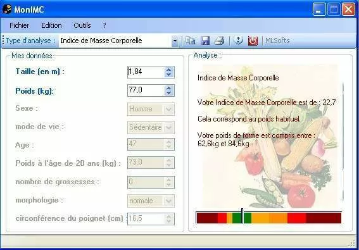359x250 pixels.
Task: Click the Copy icon in the toolbar
Action: coord(190,41)
